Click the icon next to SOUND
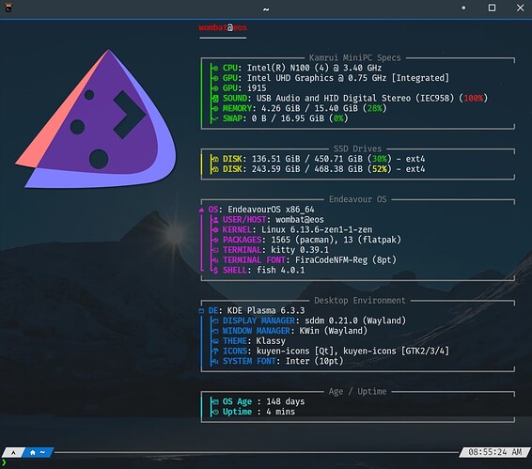 pos(215,99)
